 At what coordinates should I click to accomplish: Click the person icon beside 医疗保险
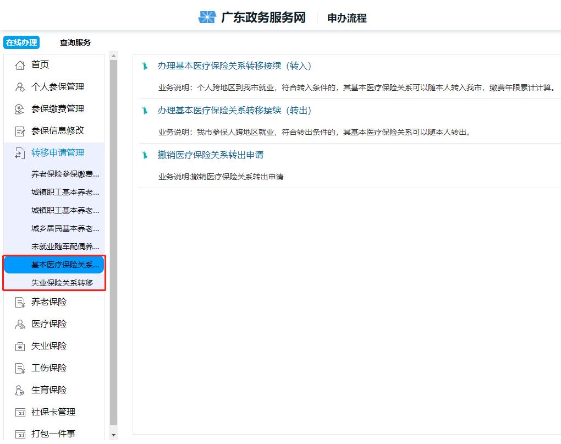click(x=19, y=324)
